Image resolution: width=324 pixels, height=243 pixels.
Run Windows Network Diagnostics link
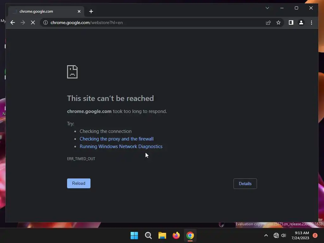tap(121, 146)
